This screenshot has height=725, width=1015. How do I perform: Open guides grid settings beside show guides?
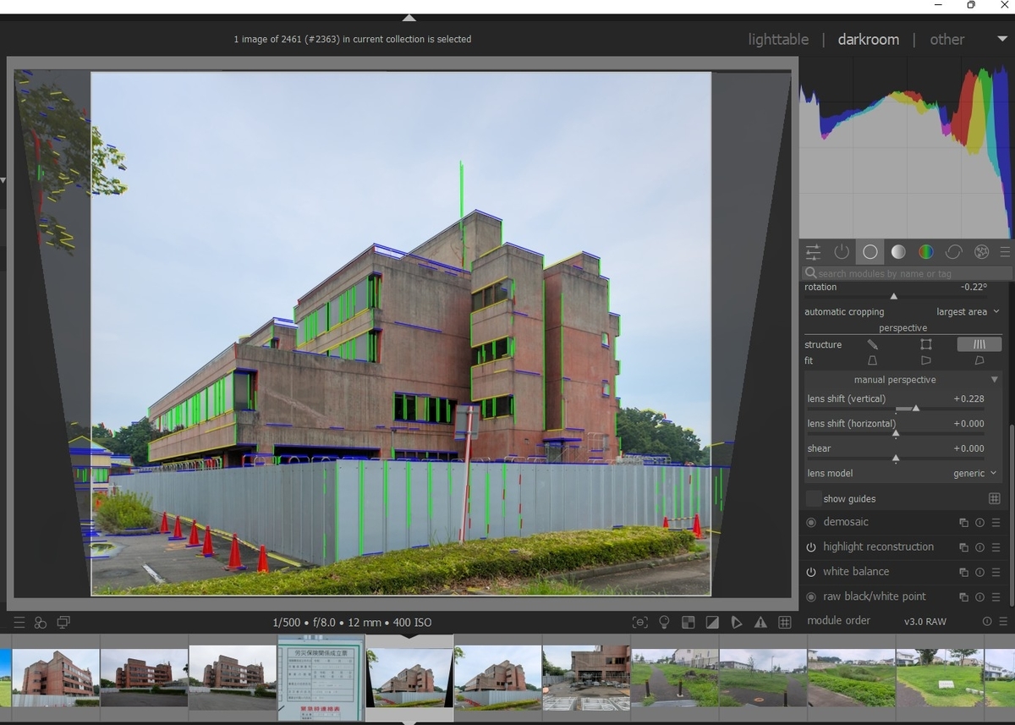(x=995, y=499)
